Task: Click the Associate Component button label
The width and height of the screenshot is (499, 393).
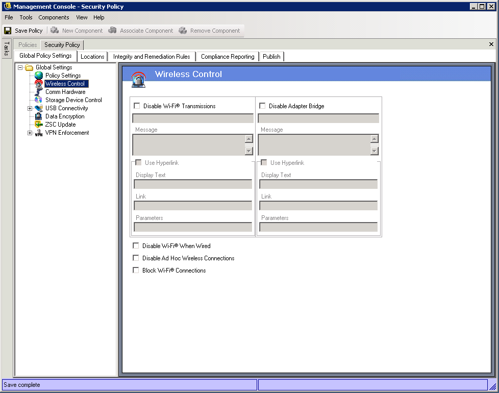Action: pos(146,31)
